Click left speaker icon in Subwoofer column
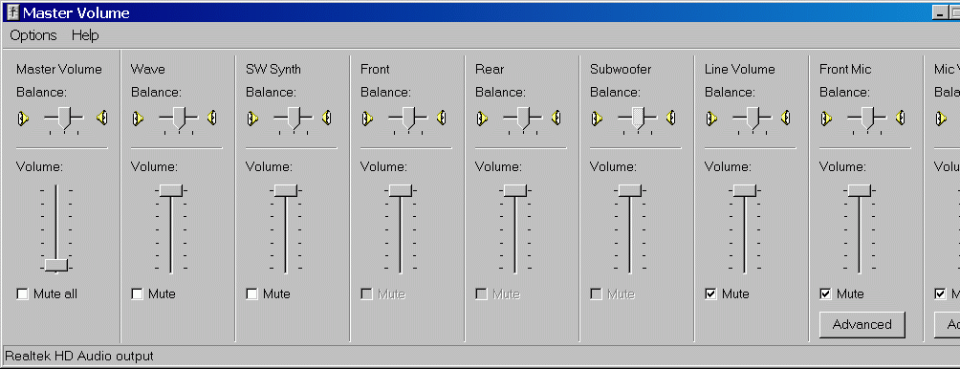The width and height of the screenshot is (960, 369). [597, 118]
